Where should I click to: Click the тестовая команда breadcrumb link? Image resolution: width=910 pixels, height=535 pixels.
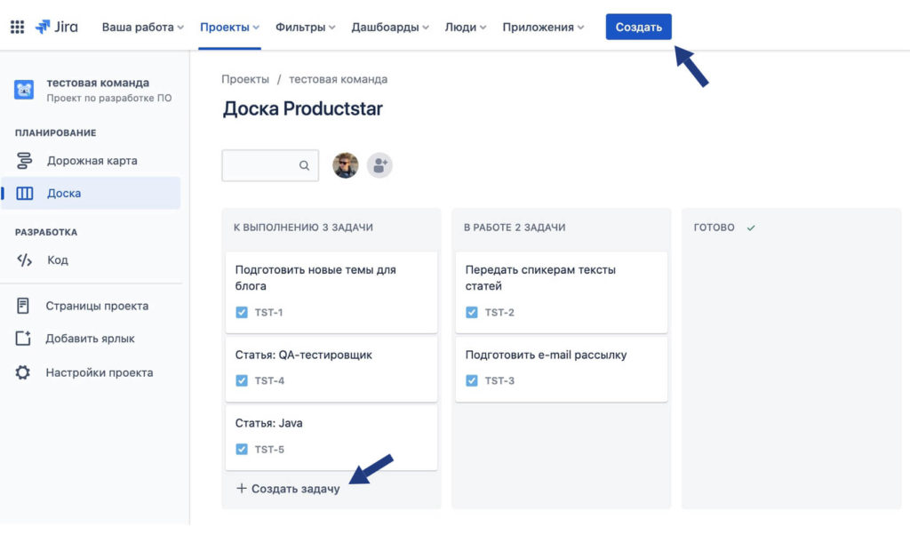pyautogui.click(x=338, y=79)
